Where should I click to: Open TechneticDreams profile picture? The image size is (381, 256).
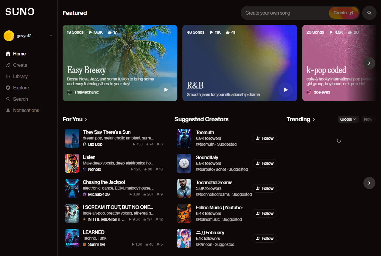coord(184,188)
